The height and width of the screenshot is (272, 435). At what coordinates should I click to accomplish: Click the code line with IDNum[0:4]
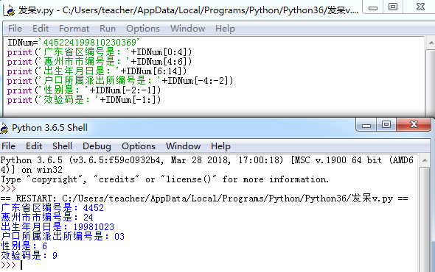point(100,52)
